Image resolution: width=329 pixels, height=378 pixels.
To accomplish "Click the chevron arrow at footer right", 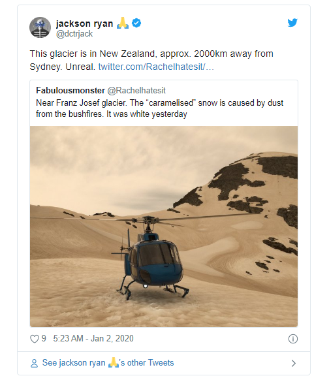I will pyautogui.click(x=293, y=363).
